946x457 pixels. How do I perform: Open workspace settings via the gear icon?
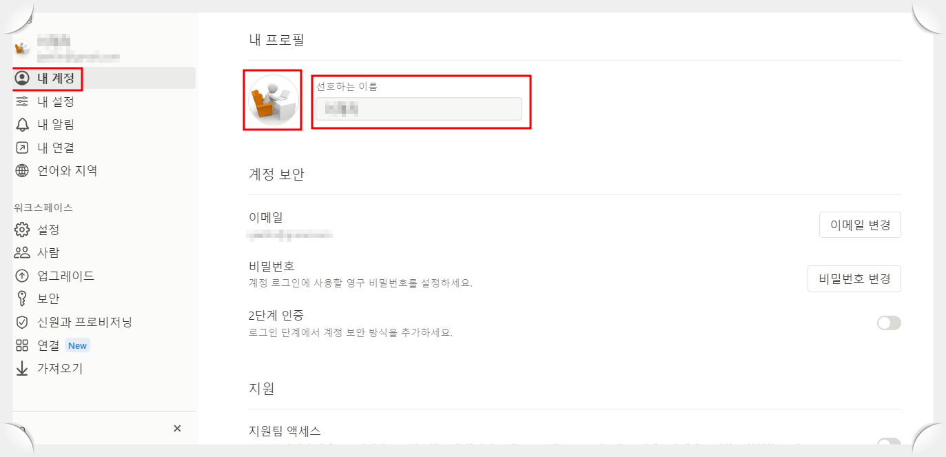(x=23, y=230)
